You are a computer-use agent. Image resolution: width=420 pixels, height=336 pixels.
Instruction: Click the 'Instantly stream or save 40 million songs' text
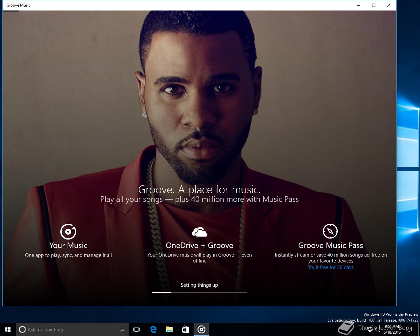331,258
